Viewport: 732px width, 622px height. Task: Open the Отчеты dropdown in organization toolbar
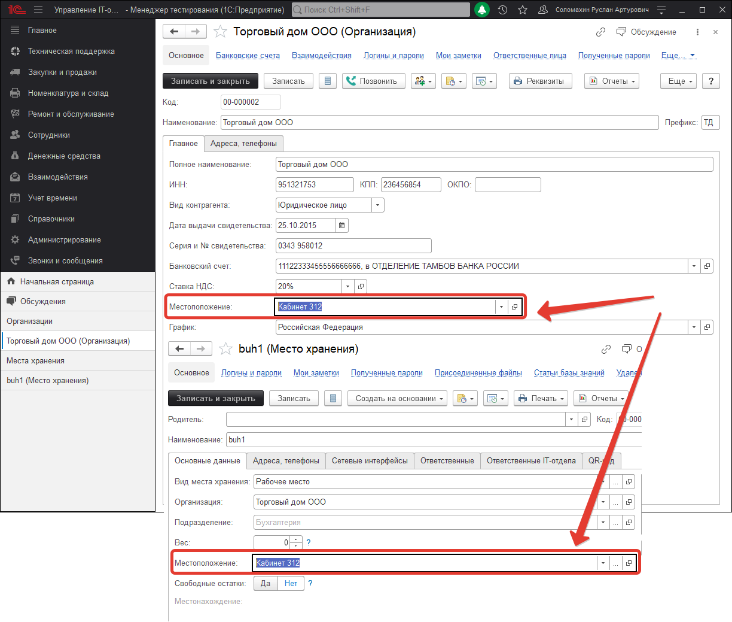[612, 81]
